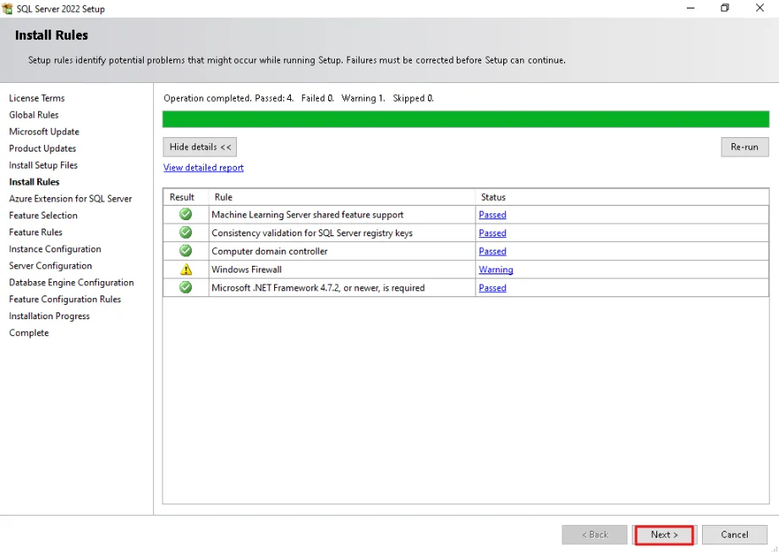Open Passed status link for Machine Learning Server

click(x=492, y=215)
